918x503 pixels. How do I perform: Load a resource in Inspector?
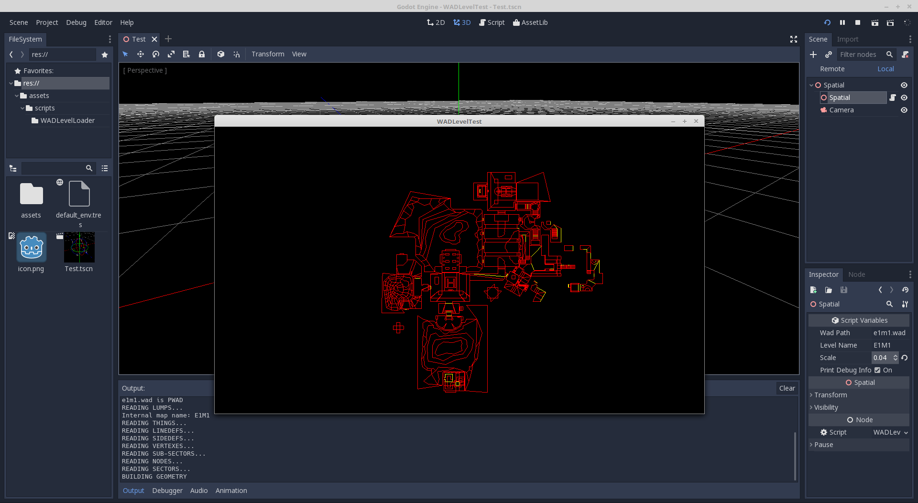click(x=829, y=290)
